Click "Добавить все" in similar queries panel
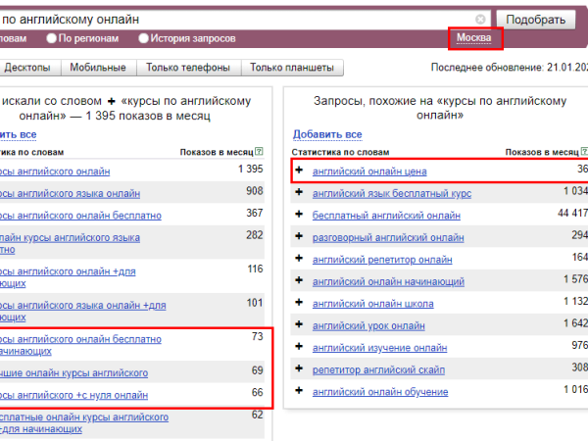Viewport: 588px width, 441px height. pos(326,134)
